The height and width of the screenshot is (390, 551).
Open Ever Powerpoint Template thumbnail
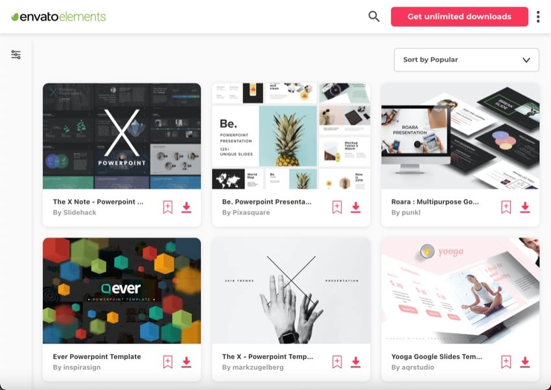click(x=122, y=291)
